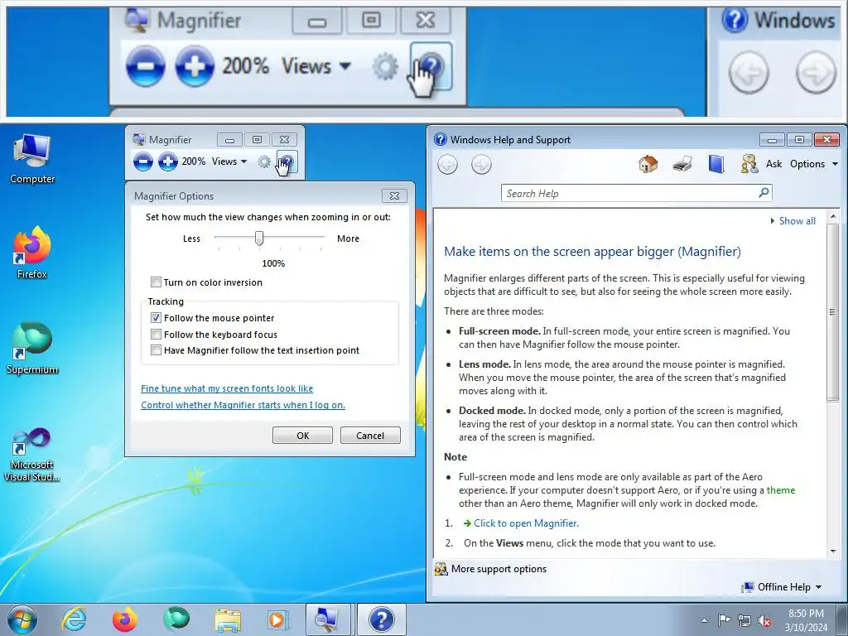Open Control whether Magnifier starts when I log on
The height and width of the screenshot is (636, 848).
coord(243,405)
